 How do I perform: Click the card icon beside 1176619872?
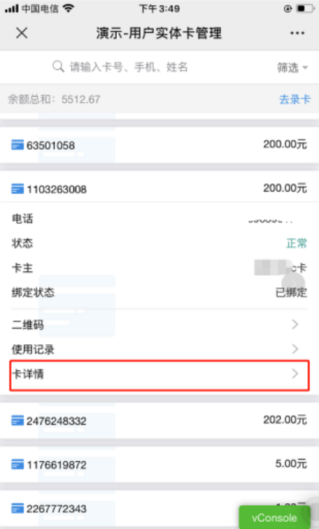pos(17,465)
